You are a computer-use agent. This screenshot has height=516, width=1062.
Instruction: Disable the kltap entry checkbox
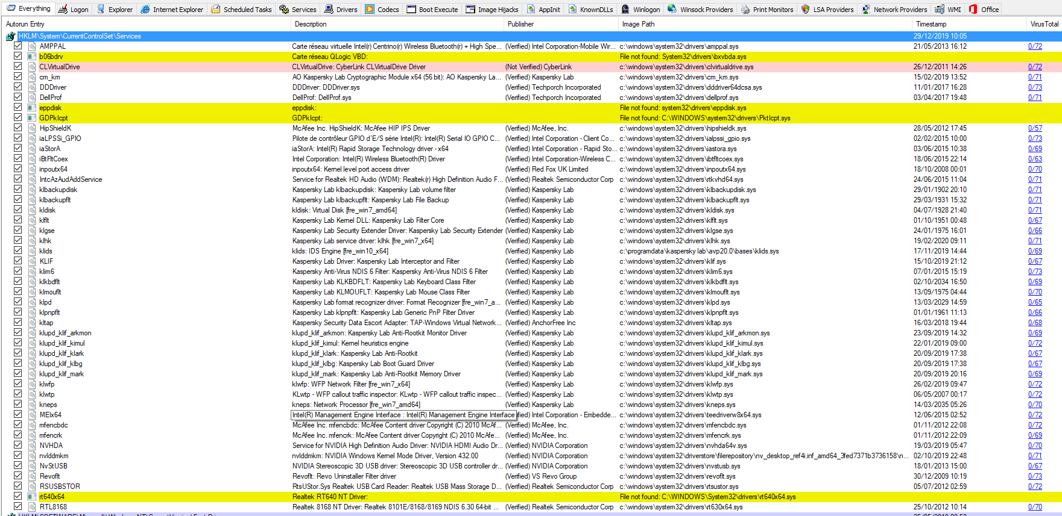(17, 322)
